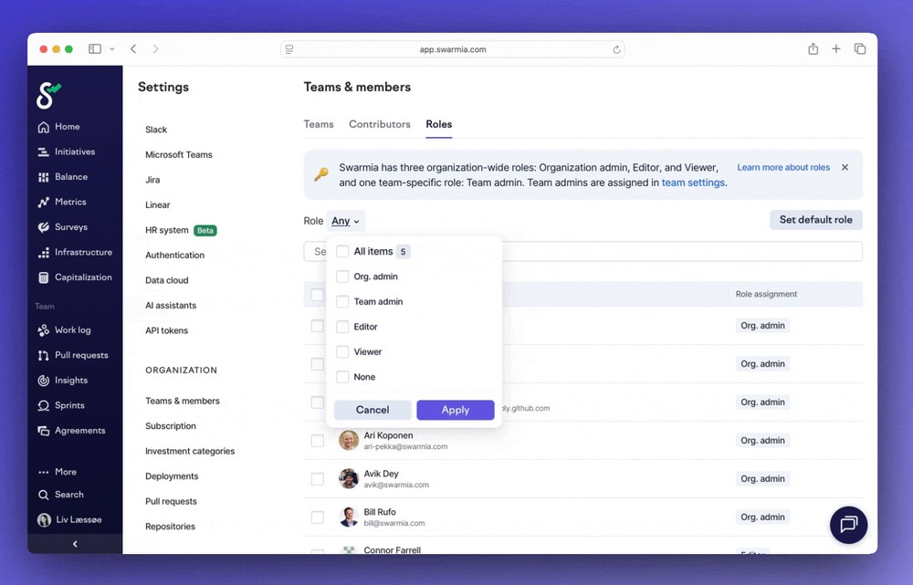
Task: Click the Capitalization icon in the sidebar
Action: 44,277
